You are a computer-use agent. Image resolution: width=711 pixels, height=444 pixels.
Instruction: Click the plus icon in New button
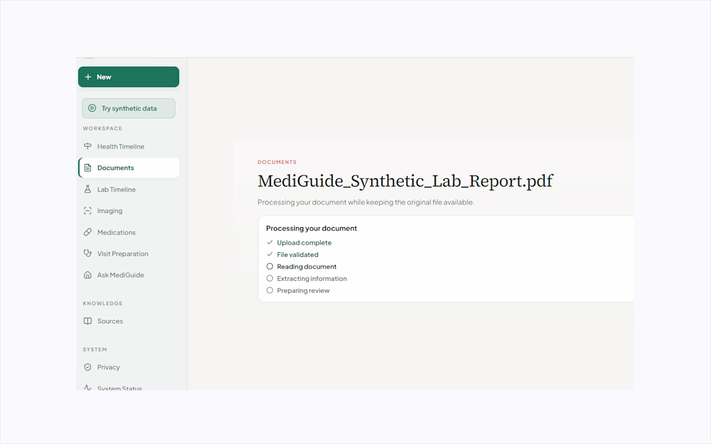(x=88, y=77)
